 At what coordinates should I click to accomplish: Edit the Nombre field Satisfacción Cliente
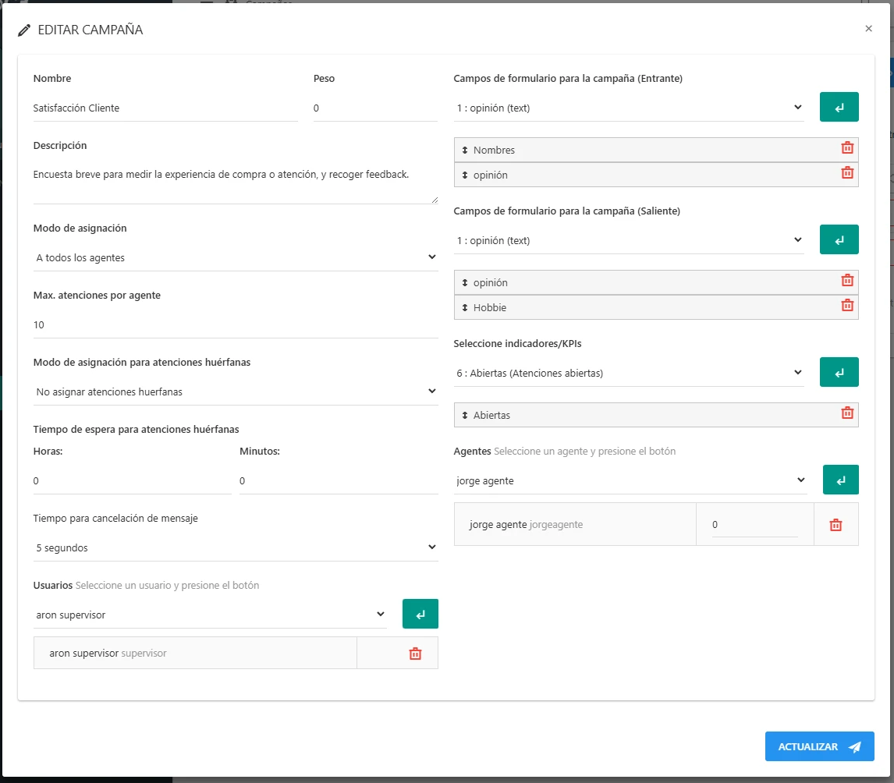click(x=165, y=108)
